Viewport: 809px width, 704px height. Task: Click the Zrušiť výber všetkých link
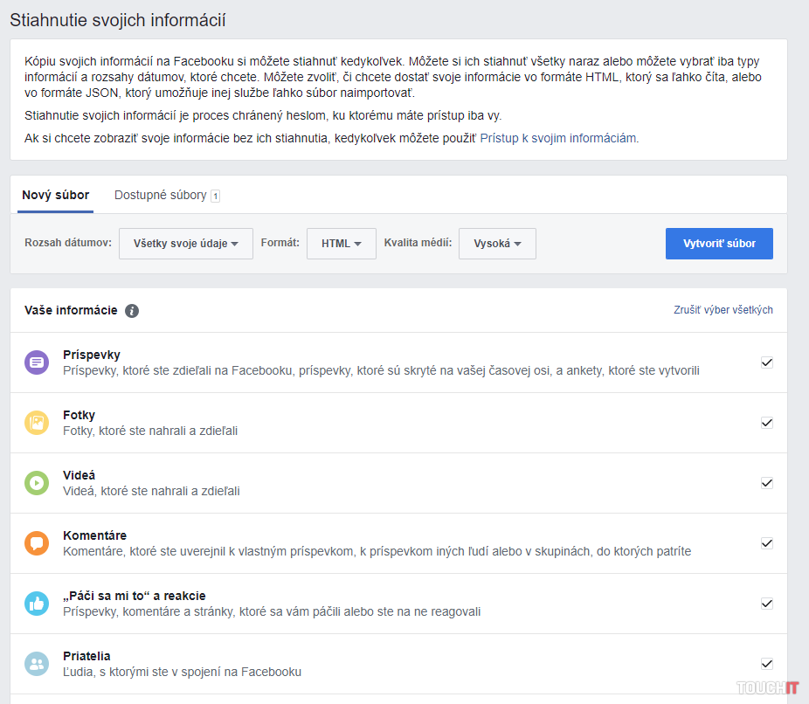point(723,310)
